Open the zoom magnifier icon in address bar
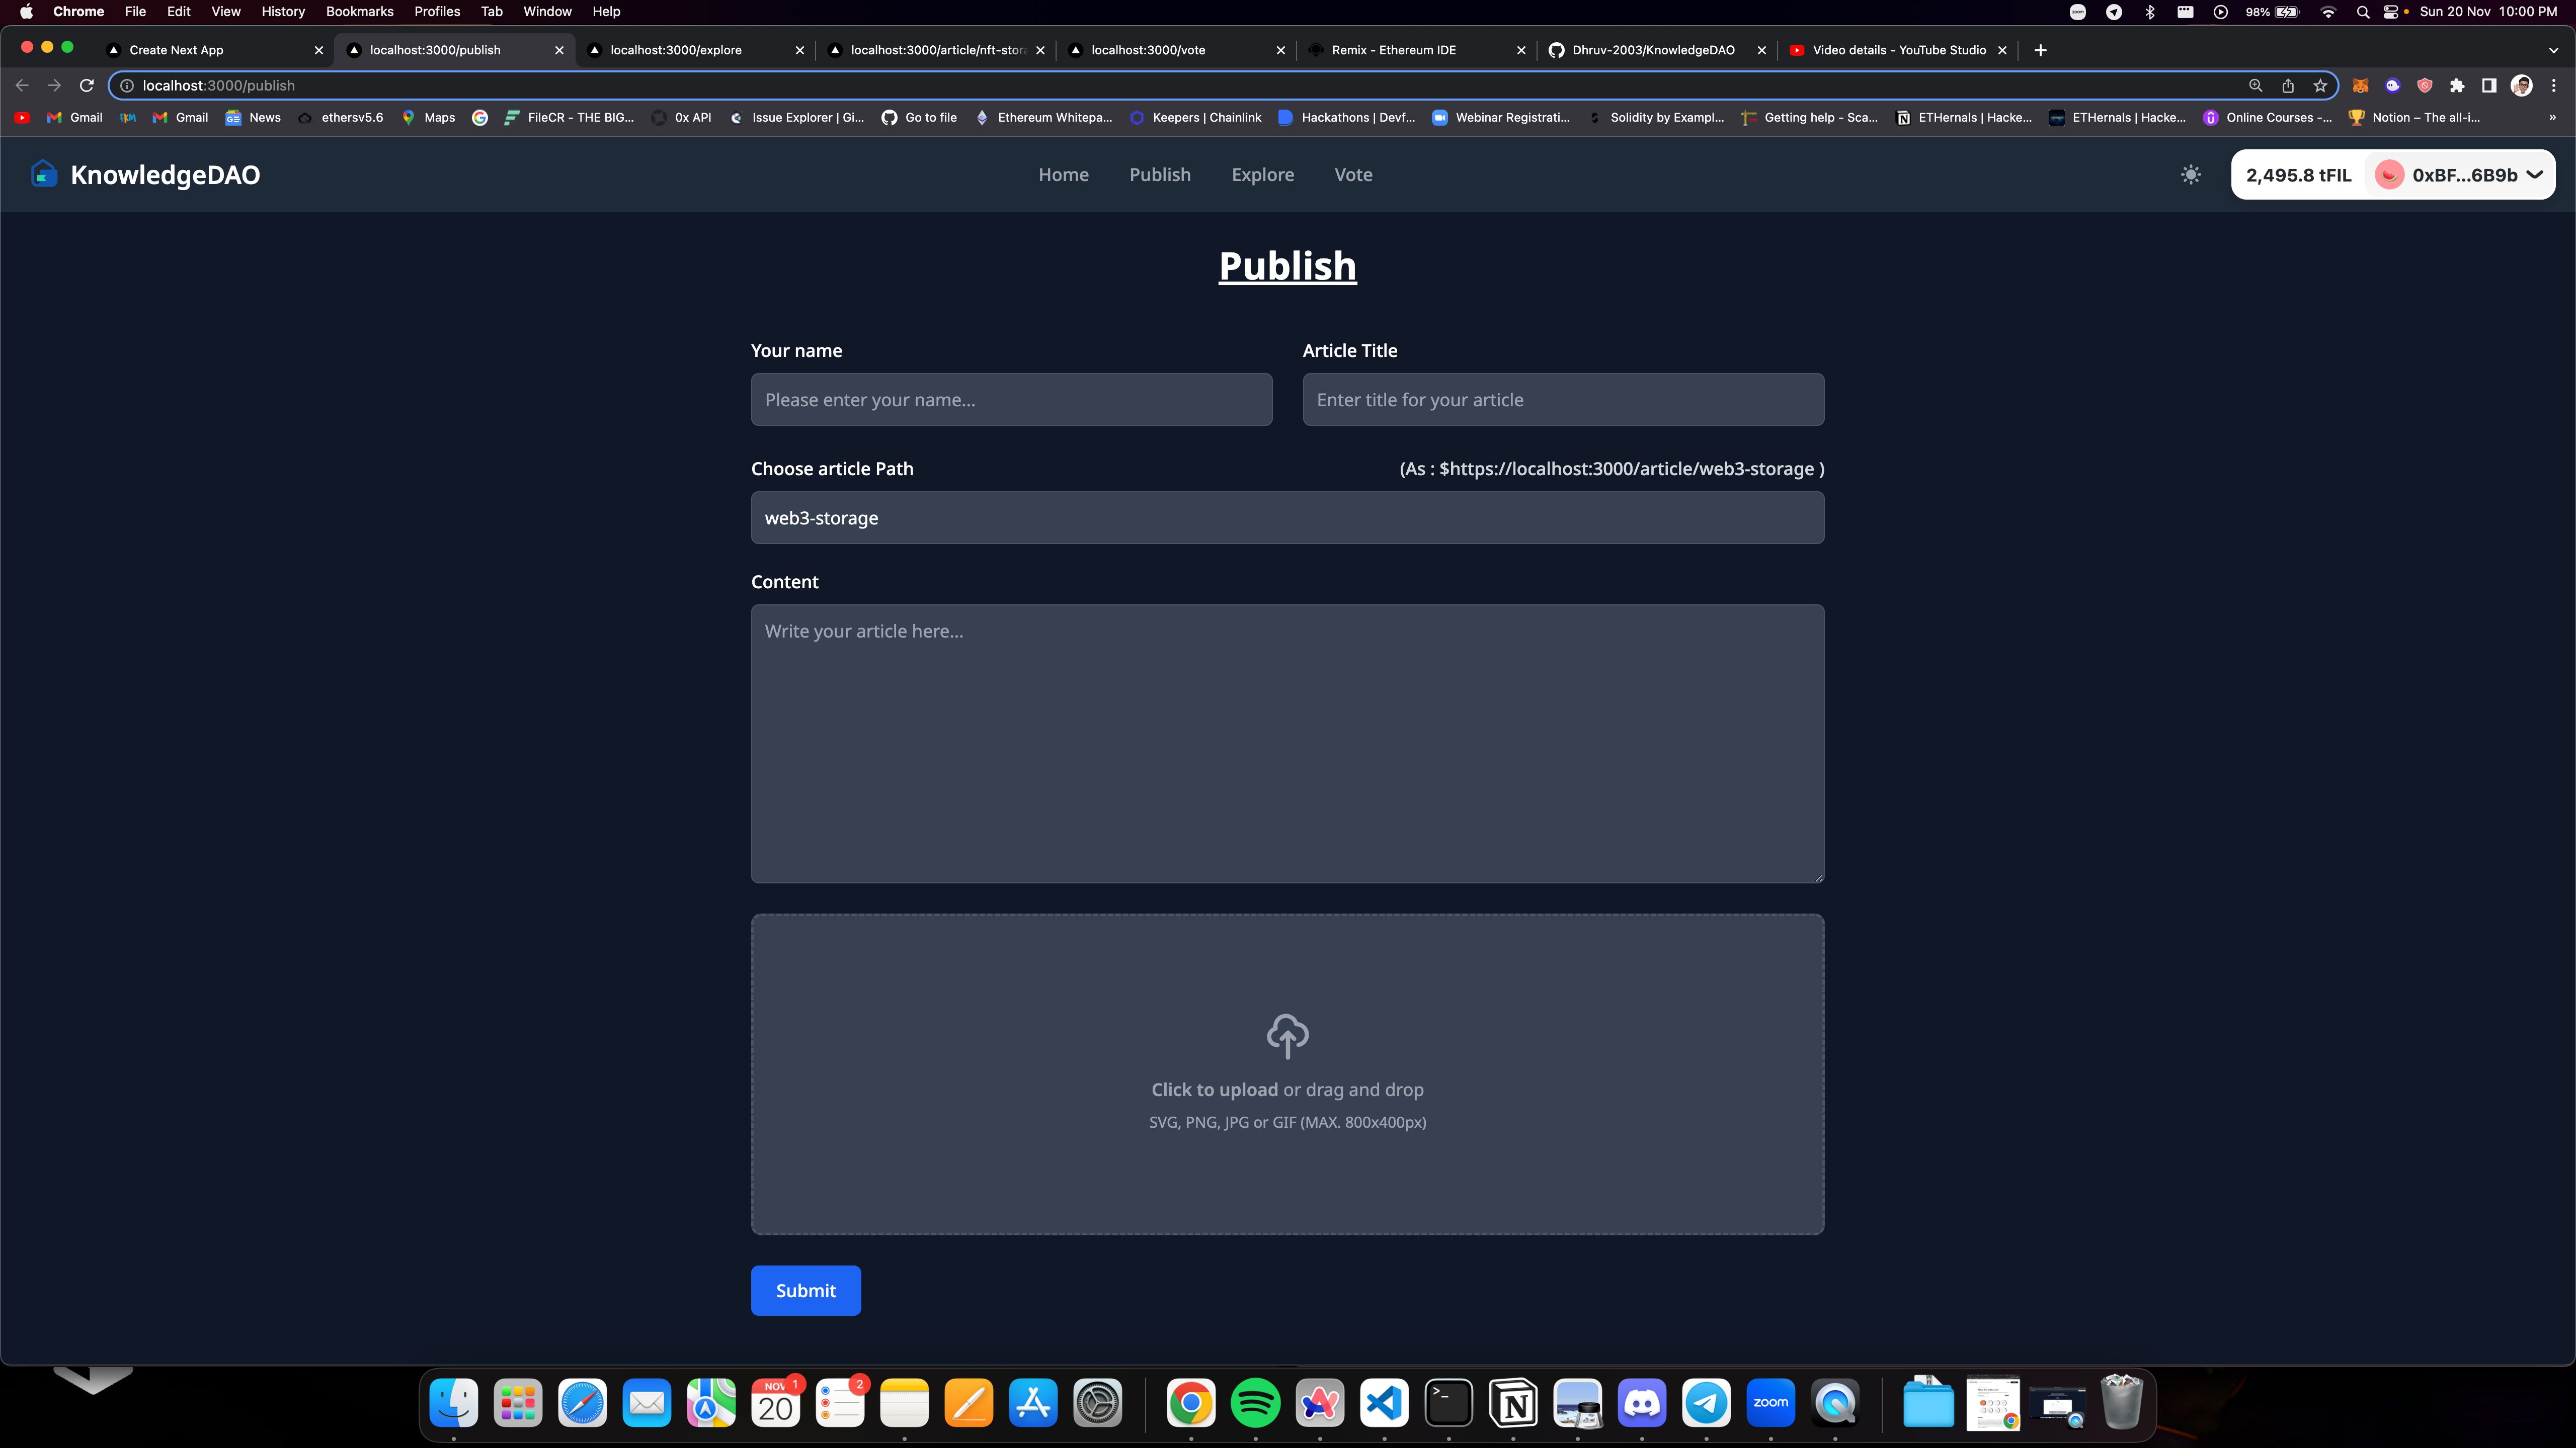 click(x=2256, y=85)
